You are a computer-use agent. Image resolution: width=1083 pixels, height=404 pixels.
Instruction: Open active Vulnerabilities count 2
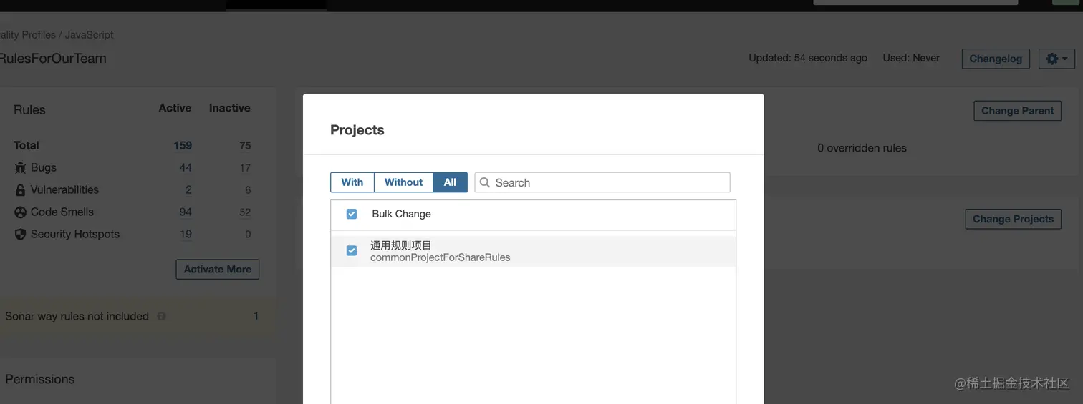(188, 190)
